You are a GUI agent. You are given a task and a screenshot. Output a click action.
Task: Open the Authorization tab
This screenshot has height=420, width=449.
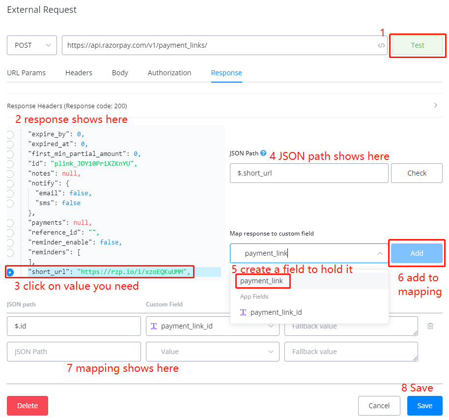(x=169, y=73)
